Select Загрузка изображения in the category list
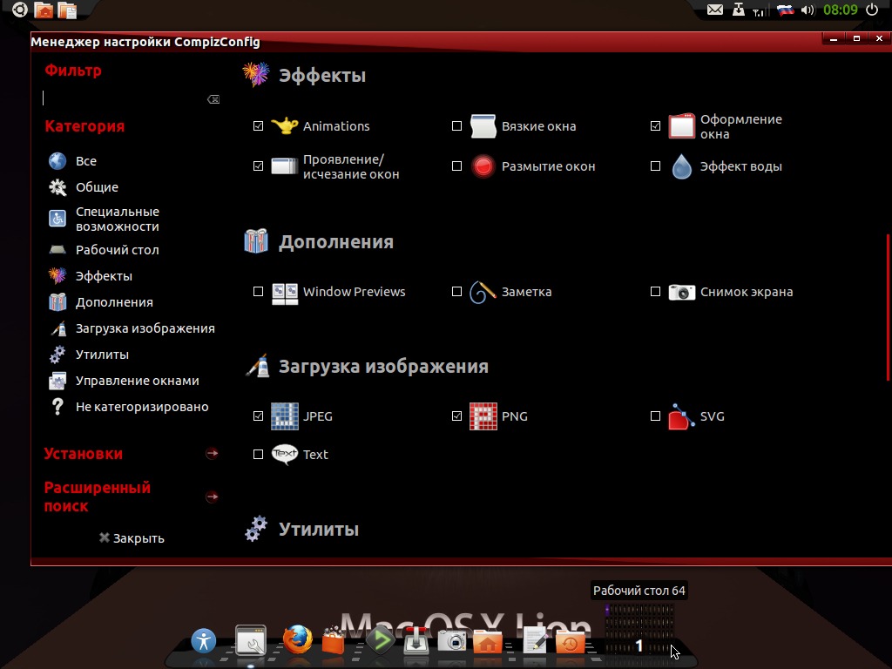Viewport: 892px width, 669px height. tap(132, 328)
